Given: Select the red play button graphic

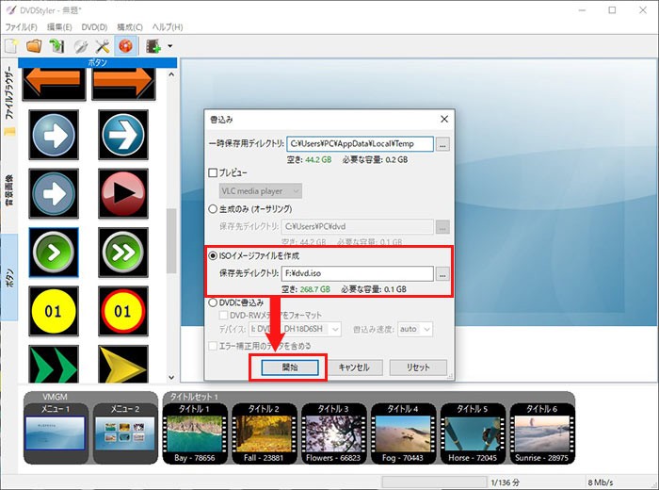Looking at the screenshot, I should pyautogui.click(x=123, y=194).
